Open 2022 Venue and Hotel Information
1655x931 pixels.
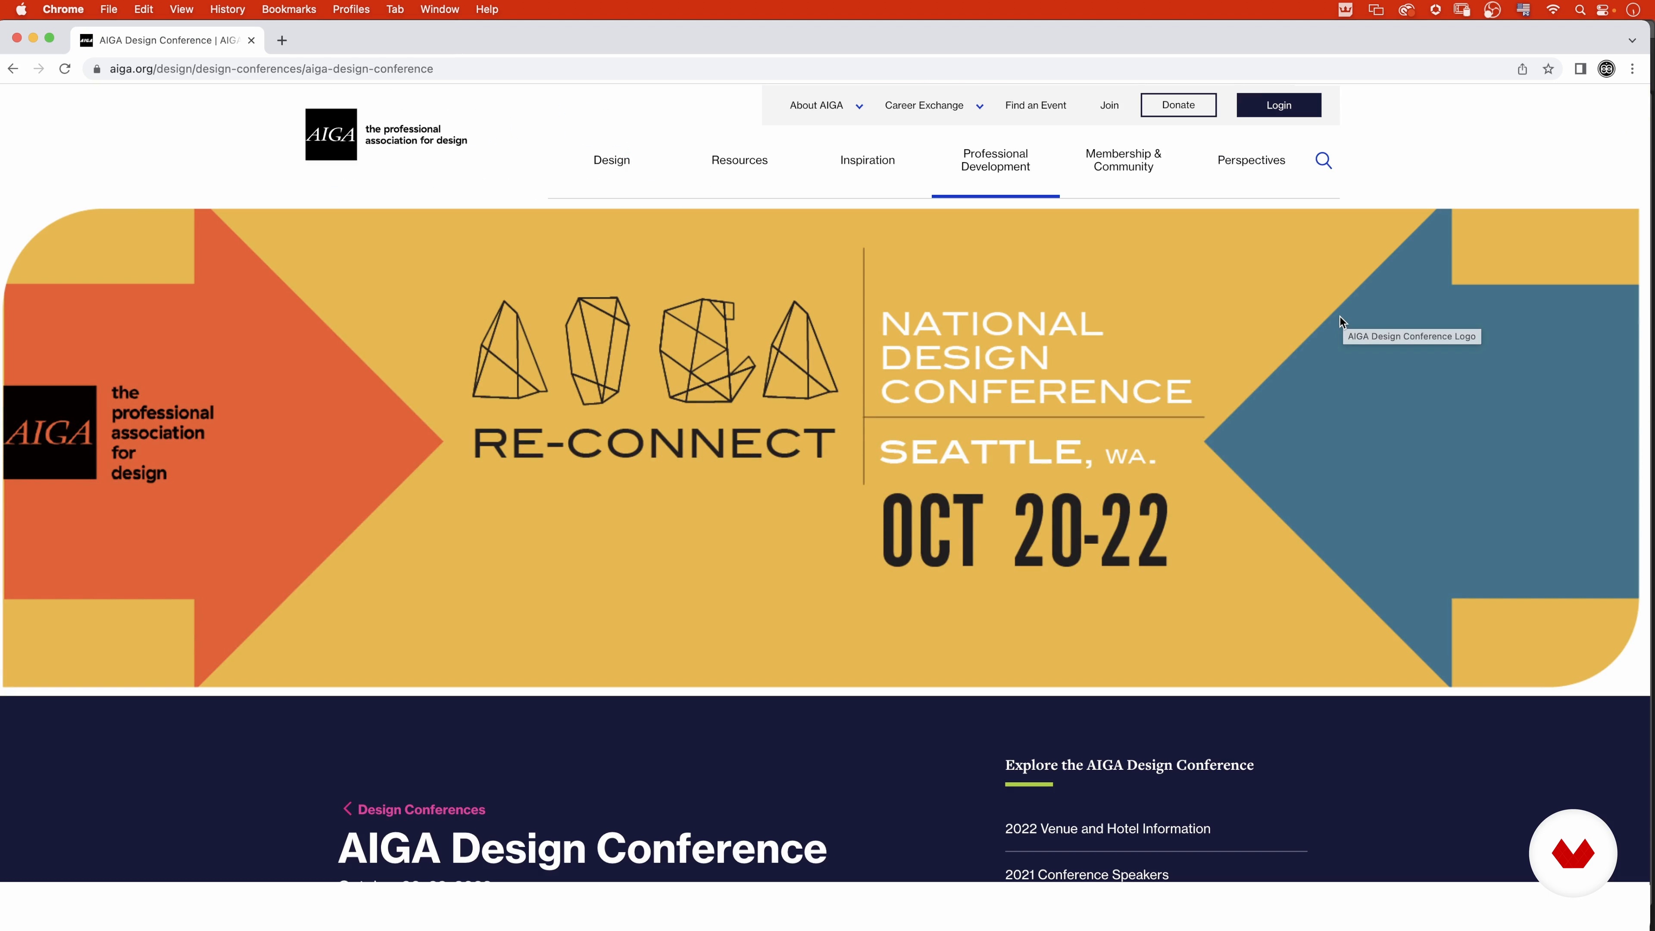click(1108, 829)
